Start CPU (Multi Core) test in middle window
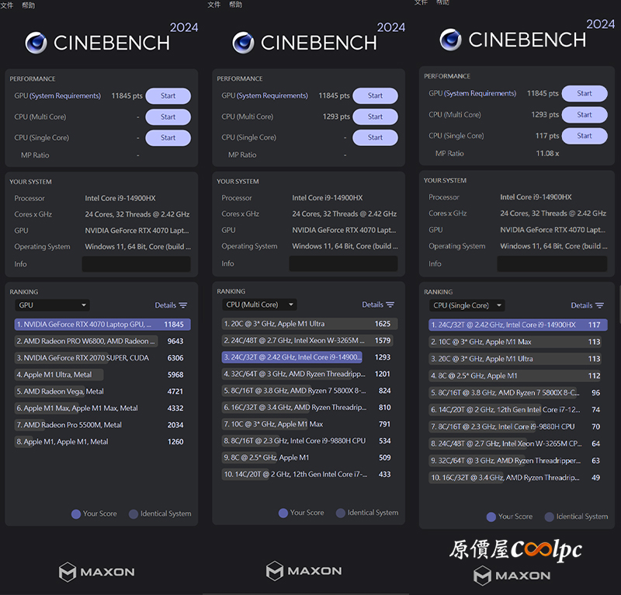Viewport: 621px width, 595px height. (x=375, y=117)
